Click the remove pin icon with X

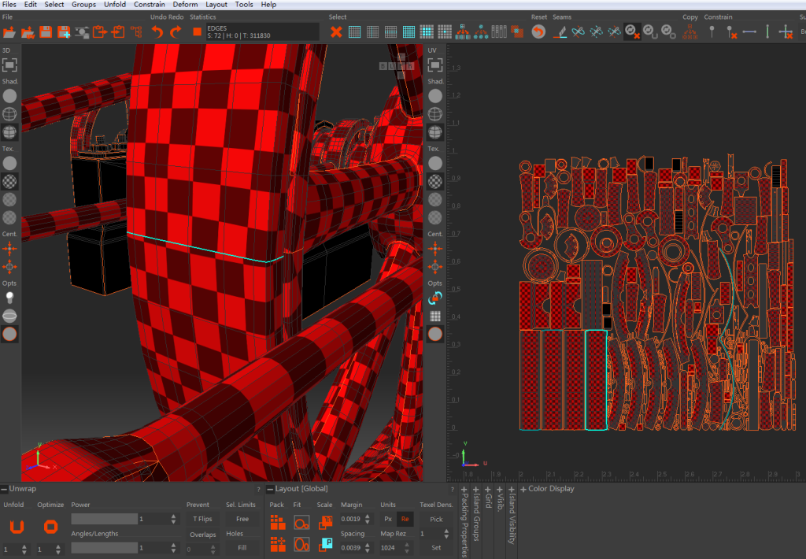(731, 32)
